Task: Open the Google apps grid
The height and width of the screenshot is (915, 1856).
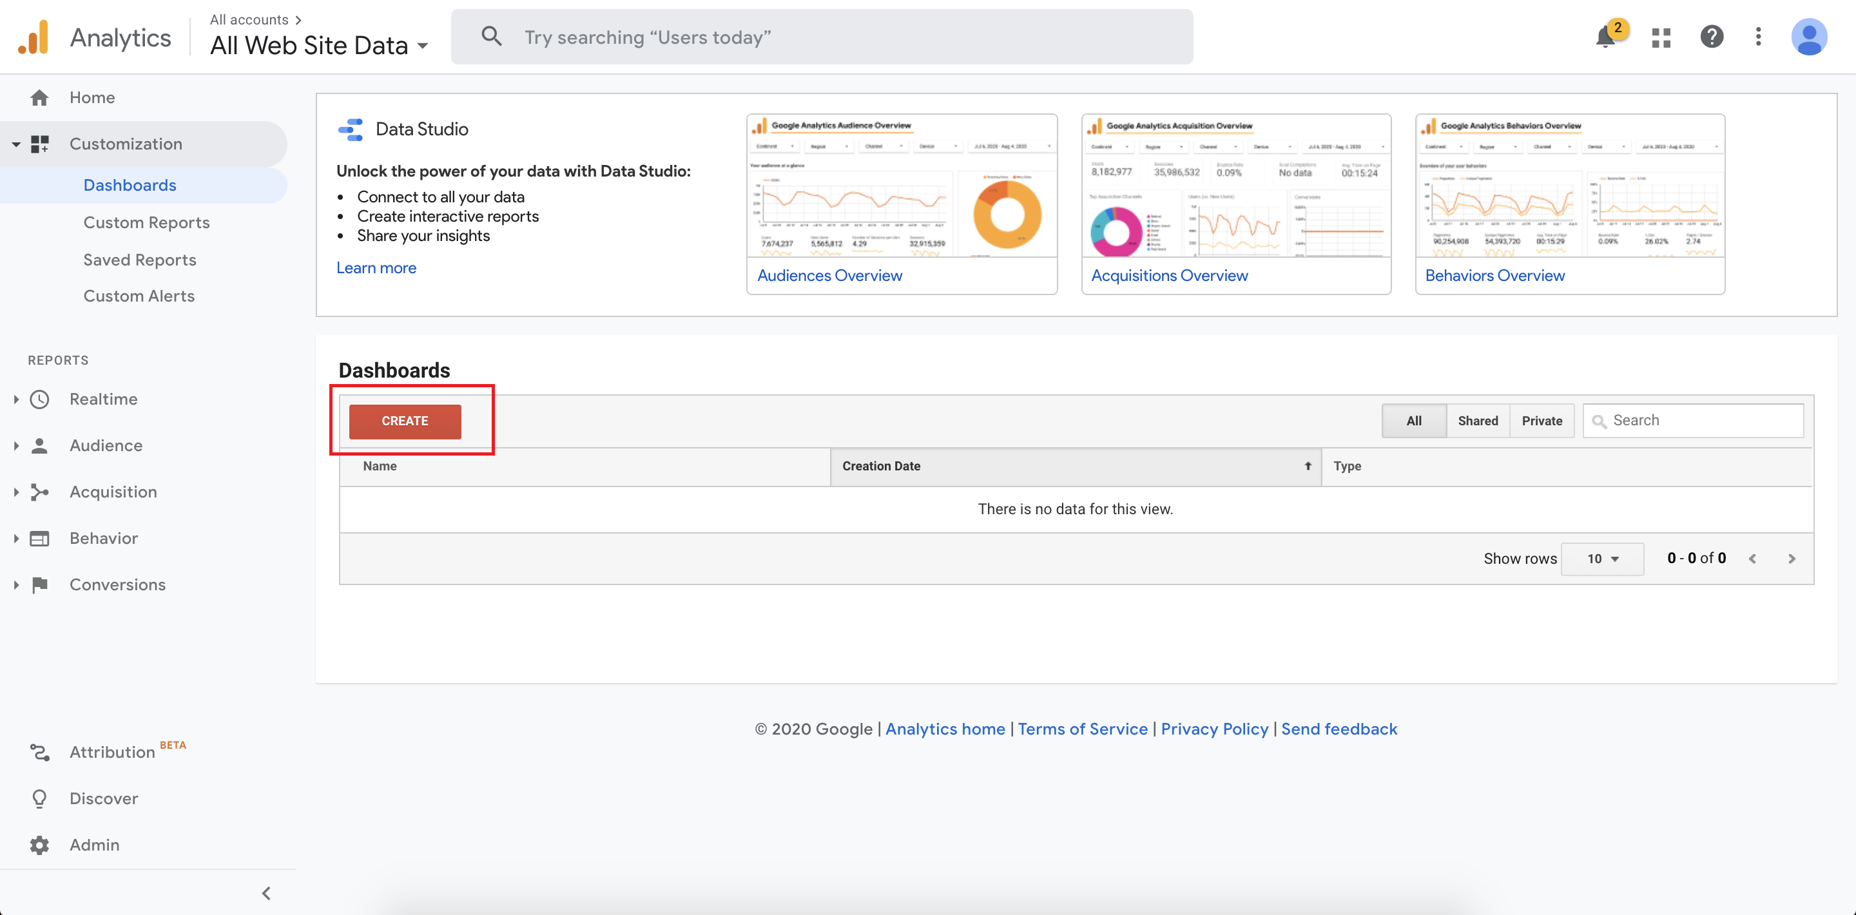Action: click(x=1661, y=37)
